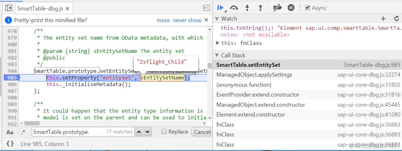The image size is (402, 151).
Task: Click the info icon in pretty-print bar
Action: [9, 20]
